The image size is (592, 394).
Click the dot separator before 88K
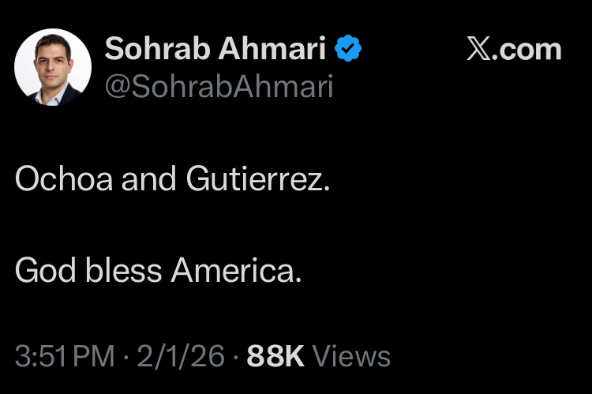pyautogui.click(x=234, y=356)
